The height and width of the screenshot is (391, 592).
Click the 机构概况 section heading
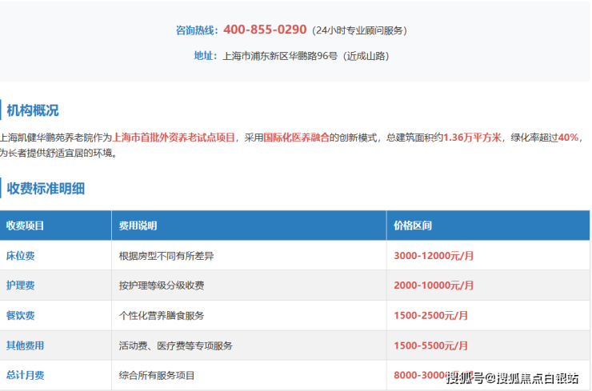pyautogui.click(x=33, y=110)
